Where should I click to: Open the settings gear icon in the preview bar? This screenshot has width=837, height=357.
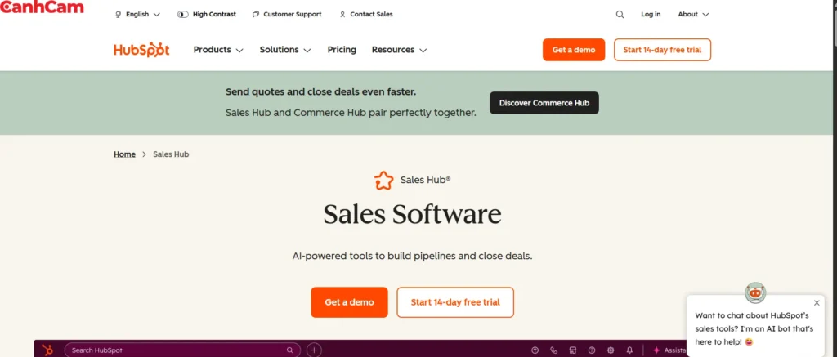coord(611,350)
